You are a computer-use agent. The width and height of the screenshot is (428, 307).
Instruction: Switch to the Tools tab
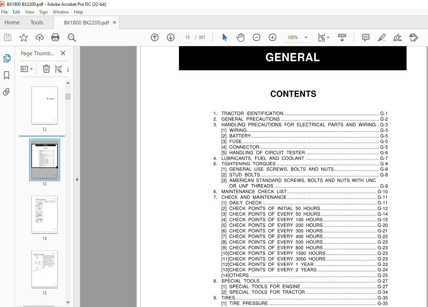(x=37, y=23)
